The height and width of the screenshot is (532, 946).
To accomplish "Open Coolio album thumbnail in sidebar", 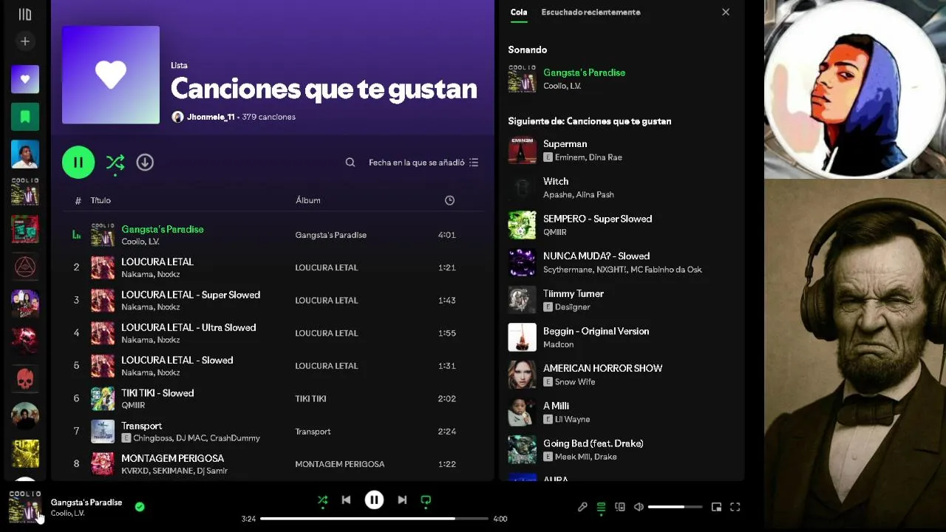I will point(25,191).
